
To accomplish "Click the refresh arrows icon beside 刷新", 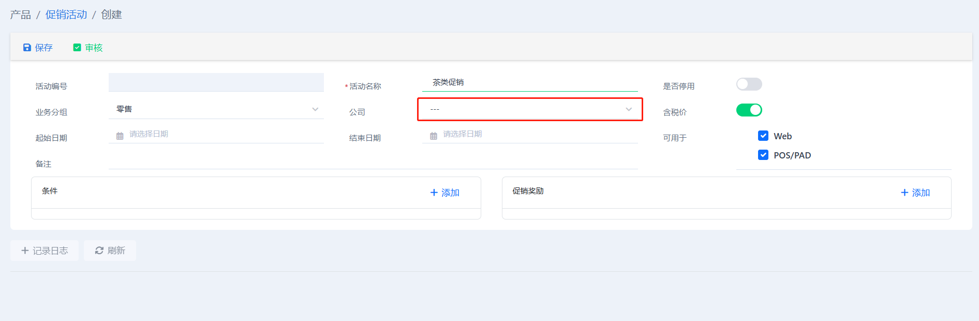I will click(99, 251).
